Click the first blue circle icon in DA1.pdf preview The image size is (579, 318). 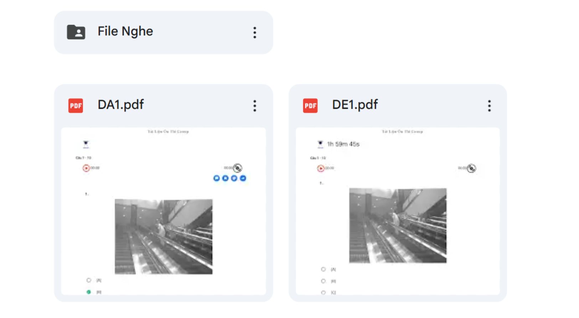(216, 178)
